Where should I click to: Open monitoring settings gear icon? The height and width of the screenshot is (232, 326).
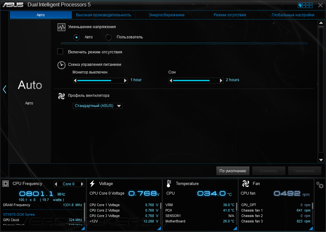(x=320, y=185)
